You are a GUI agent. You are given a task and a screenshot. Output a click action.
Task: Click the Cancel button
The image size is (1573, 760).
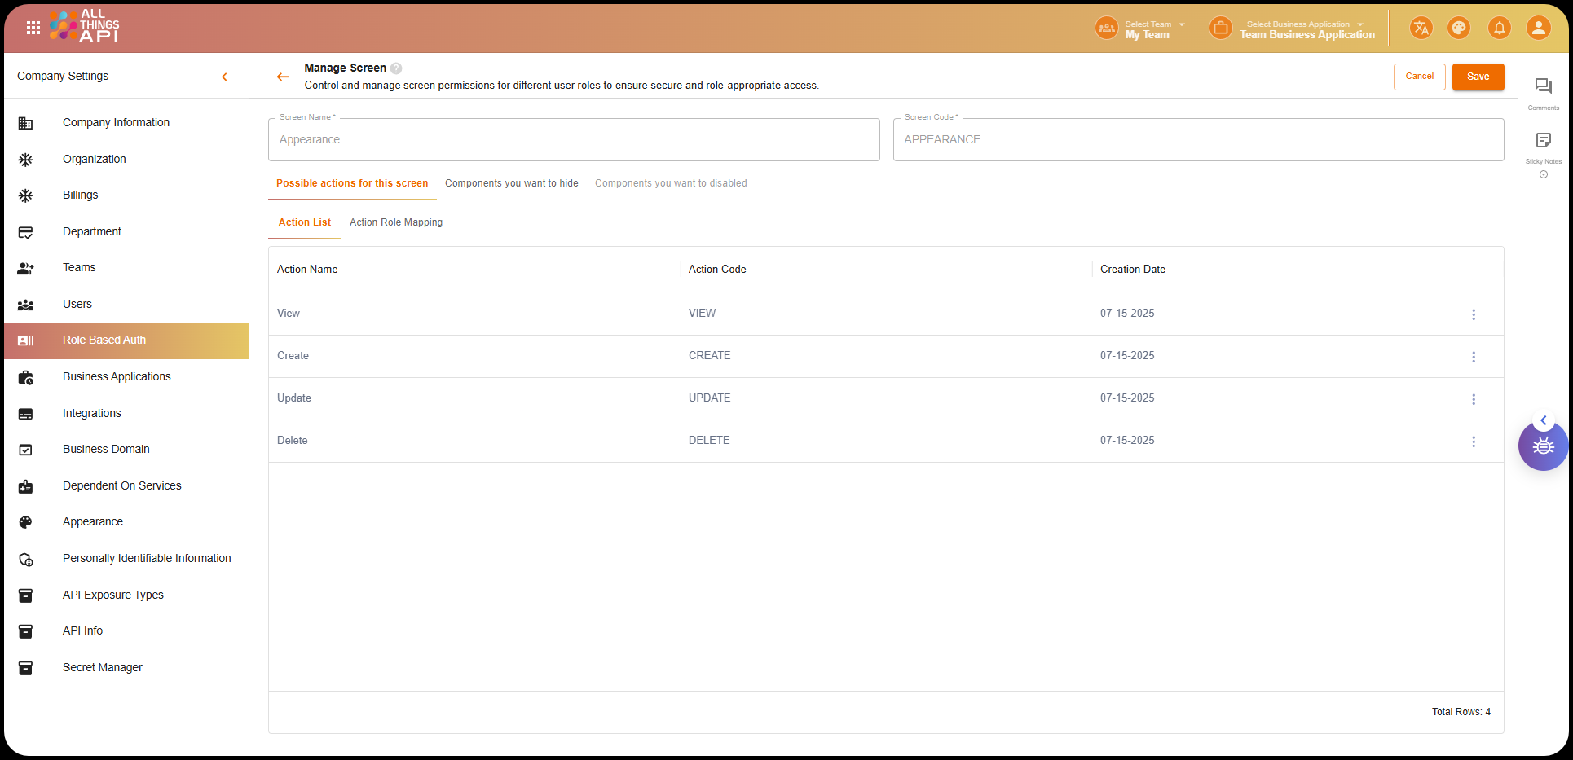[1419, 77]
